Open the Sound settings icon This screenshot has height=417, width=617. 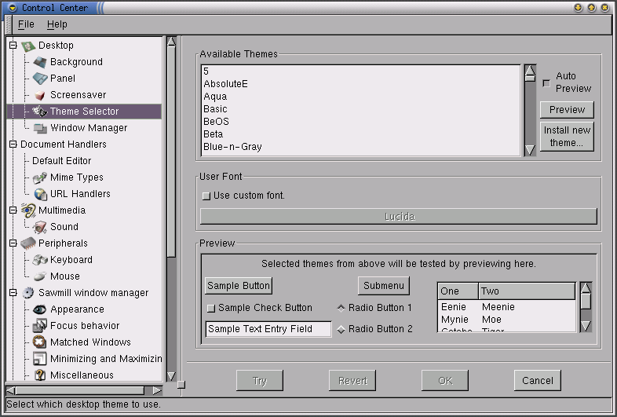click(x=40, y=227)
